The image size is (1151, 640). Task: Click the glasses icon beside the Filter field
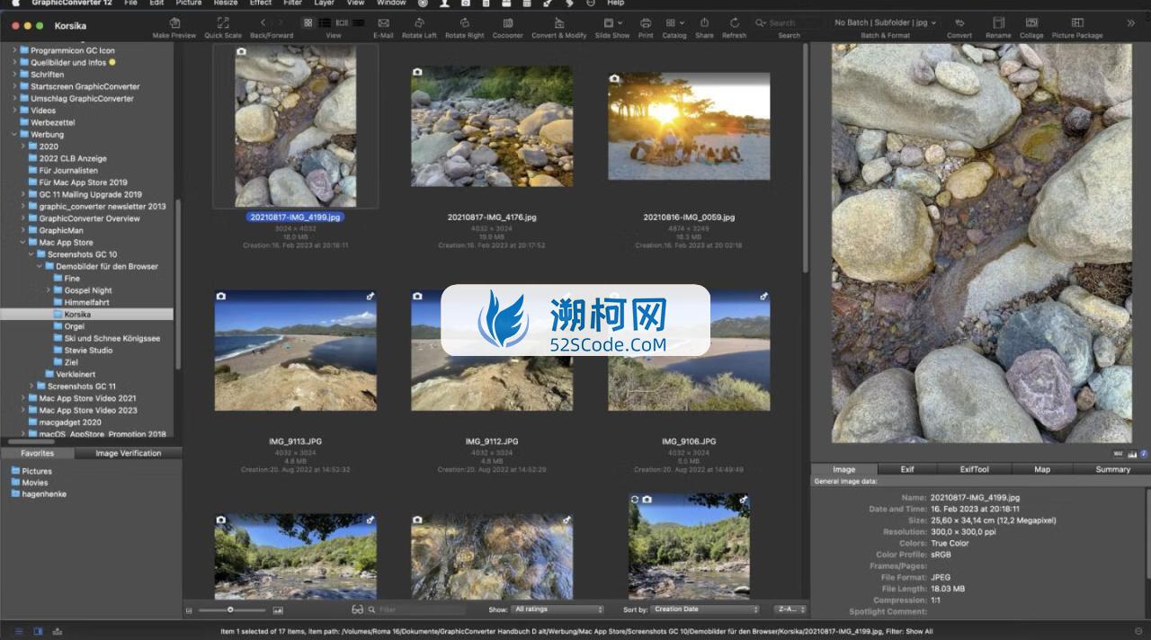[x=358, y=609]
